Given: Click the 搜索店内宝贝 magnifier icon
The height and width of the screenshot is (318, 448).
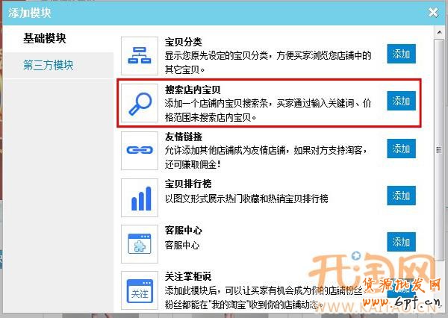Looking at the screenshot, I should [140, 102].
